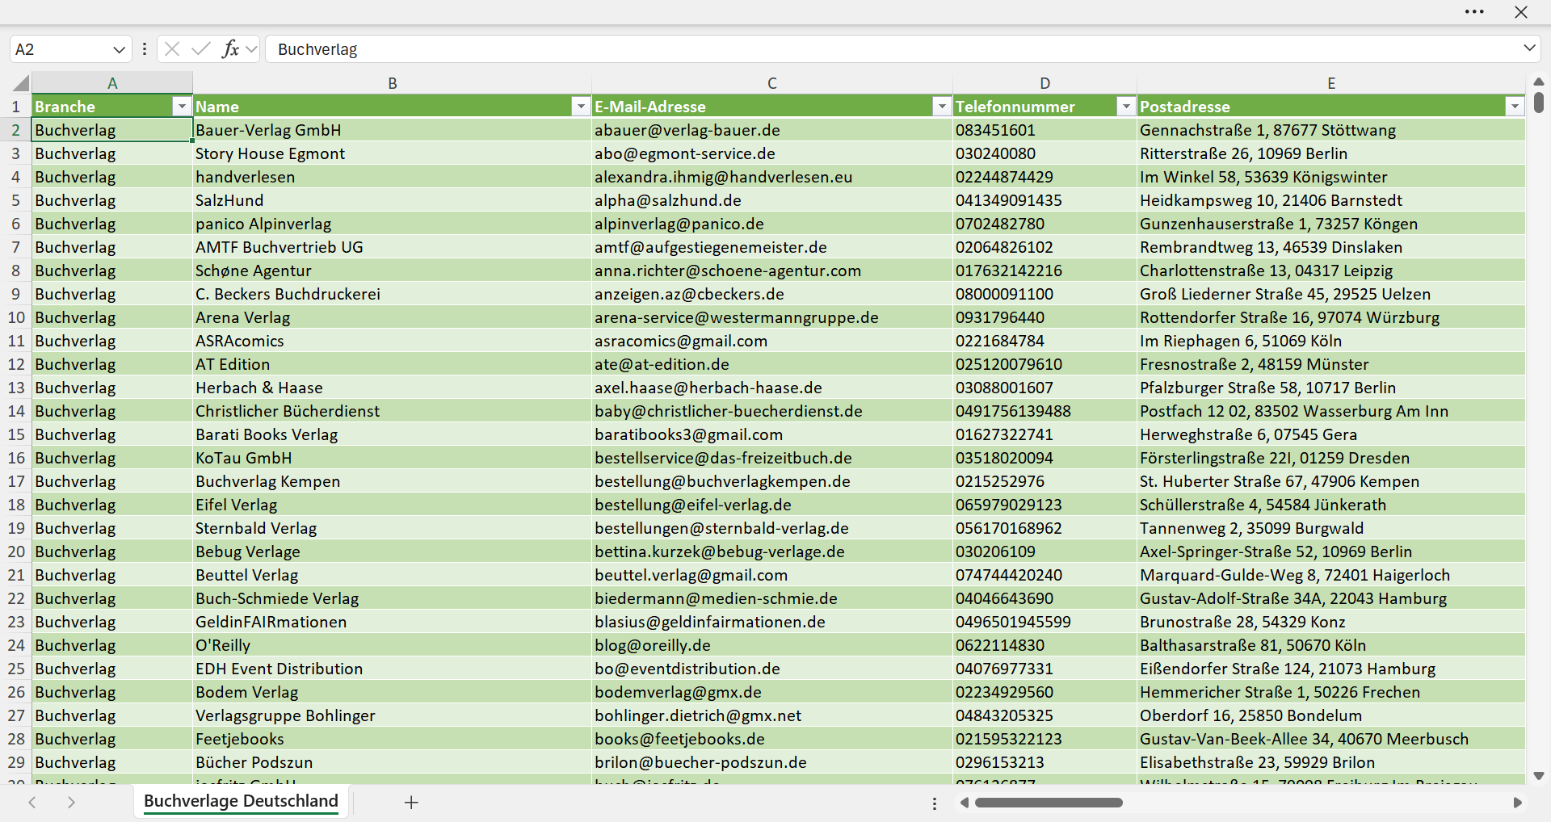Select cell AT Edition
The height and width of the screenshot is (822, 1551).
392,364
